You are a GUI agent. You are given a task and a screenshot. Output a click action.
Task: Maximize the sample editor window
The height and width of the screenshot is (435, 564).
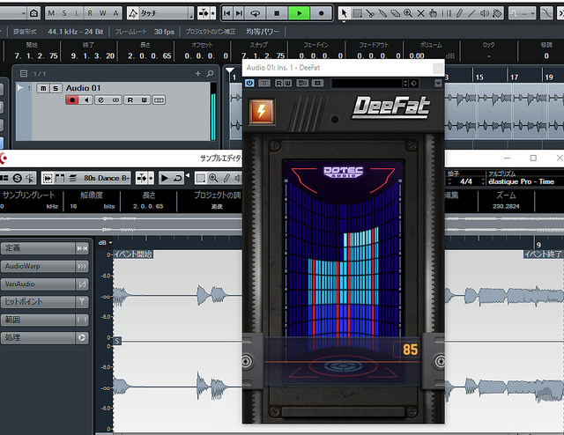[533, 159]
